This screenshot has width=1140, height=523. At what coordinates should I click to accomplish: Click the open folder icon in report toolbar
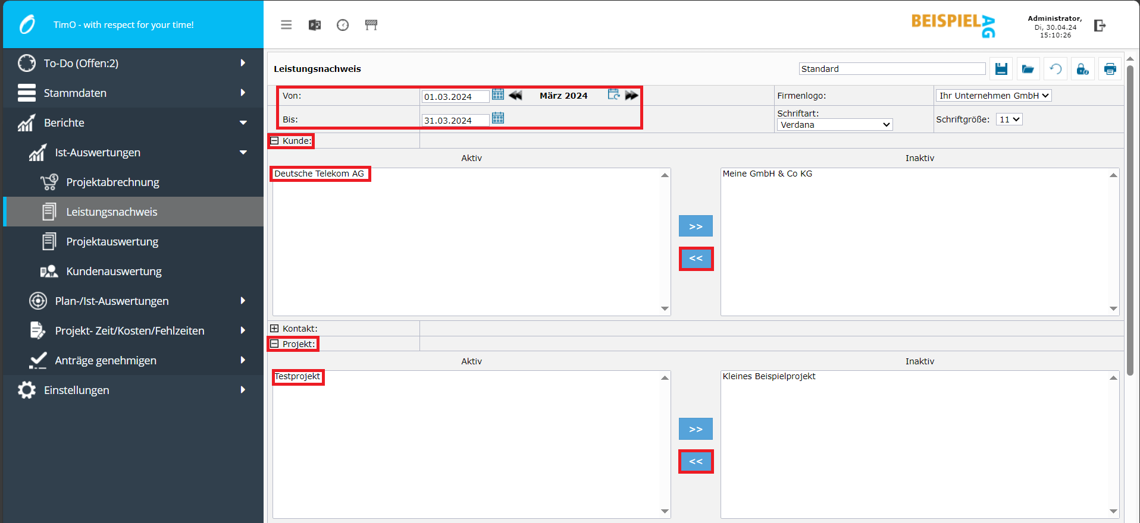[x=1028, y=69]
